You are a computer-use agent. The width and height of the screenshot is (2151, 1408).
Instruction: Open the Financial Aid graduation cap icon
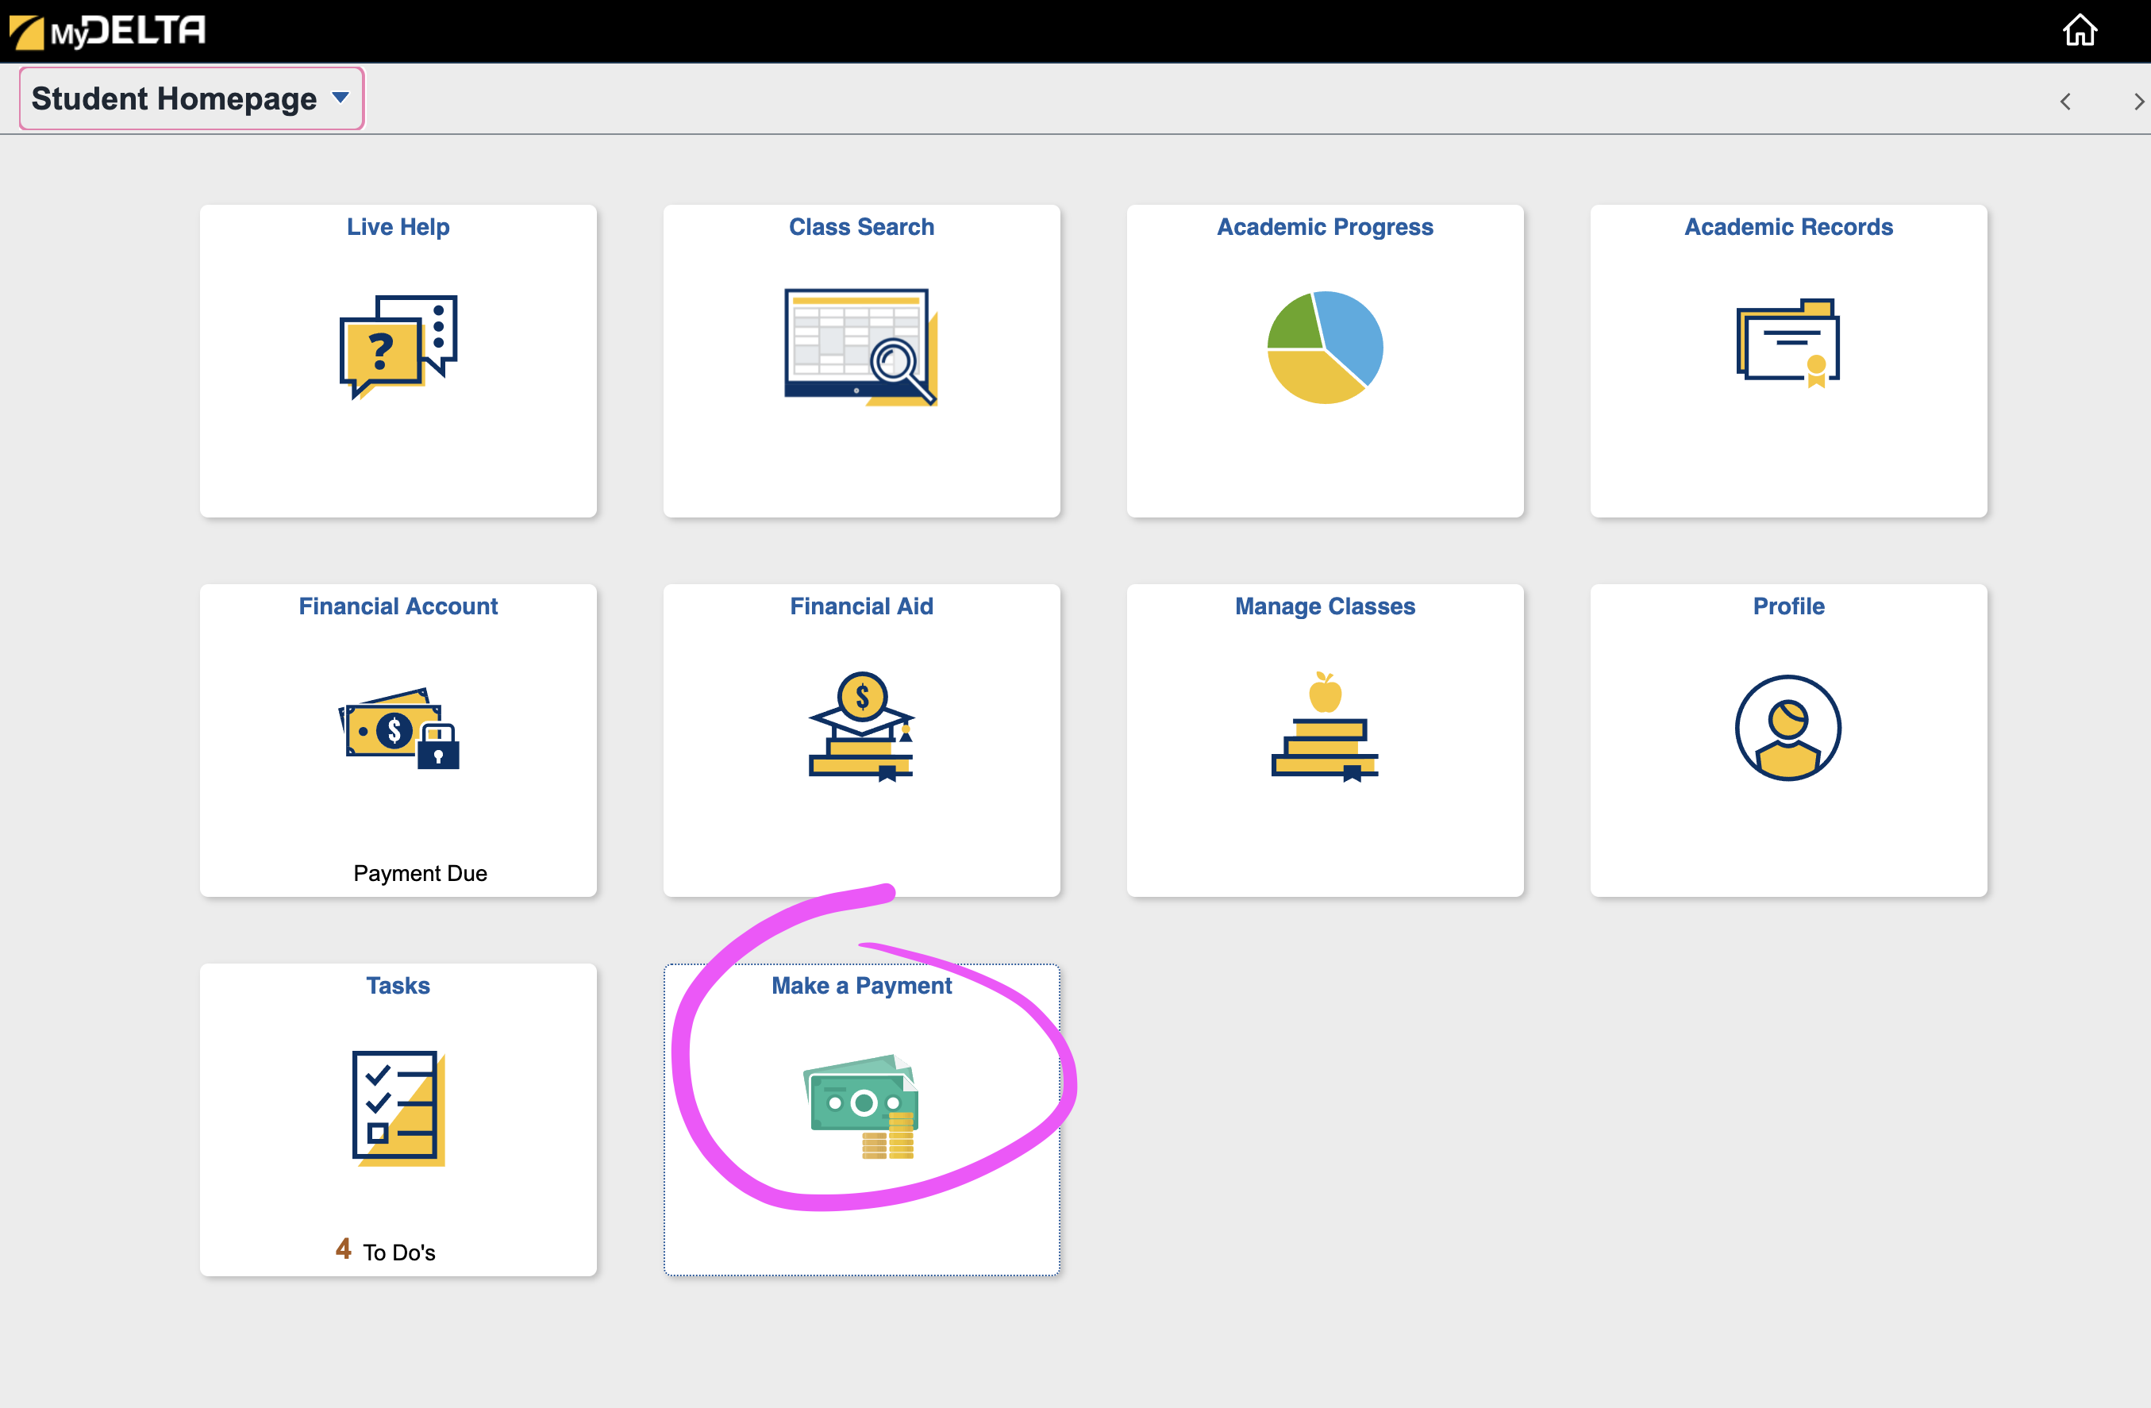click(x=860, y=725)
